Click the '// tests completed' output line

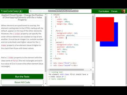[57, 79]
